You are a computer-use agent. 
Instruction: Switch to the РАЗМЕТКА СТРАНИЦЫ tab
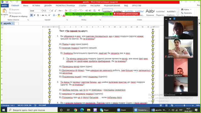pyautogui.click(x=65, y=6)
